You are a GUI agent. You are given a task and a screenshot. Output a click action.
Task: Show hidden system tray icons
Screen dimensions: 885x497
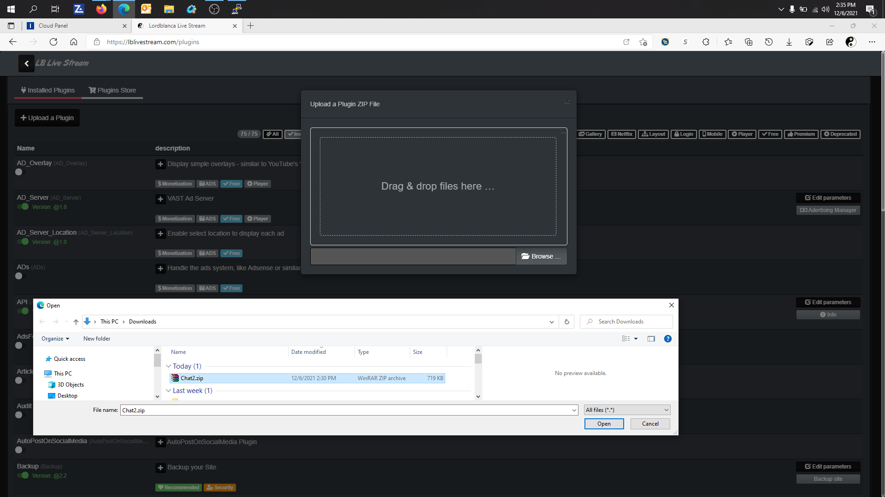[x=781, y=9]
